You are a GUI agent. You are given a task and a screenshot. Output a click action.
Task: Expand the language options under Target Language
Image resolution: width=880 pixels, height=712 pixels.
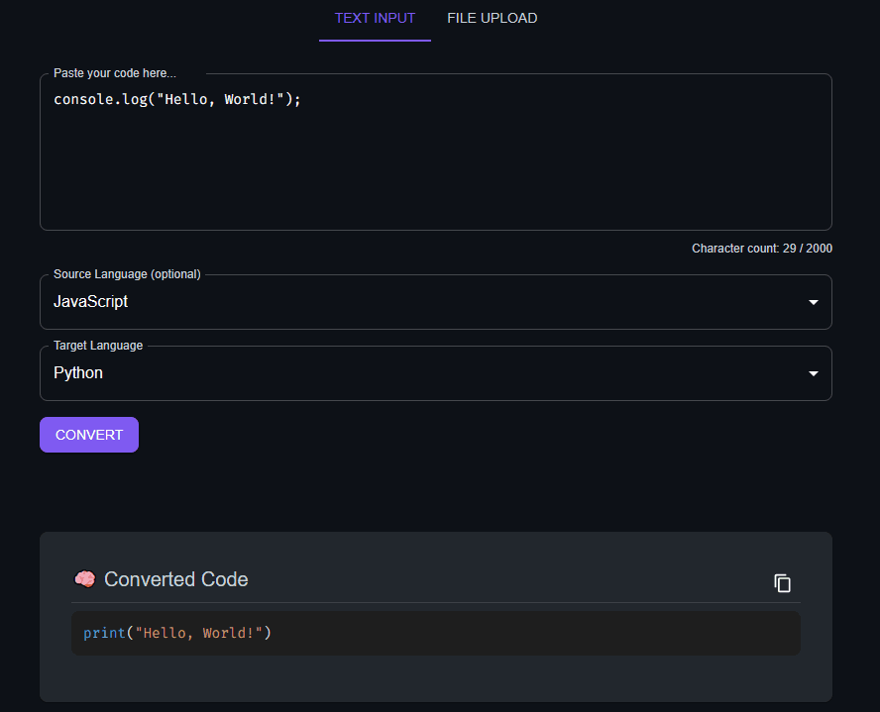click(813, 372)
